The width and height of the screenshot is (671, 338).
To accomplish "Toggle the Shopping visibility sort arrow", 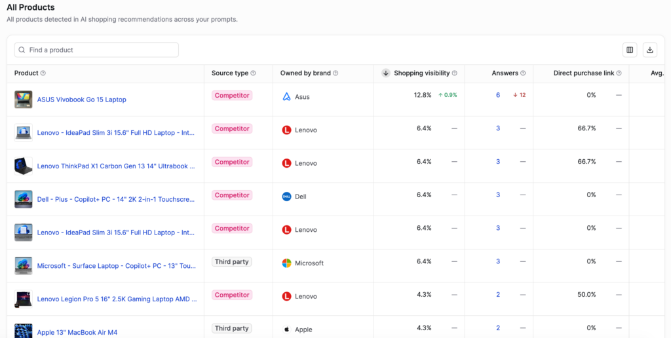I will [386, 73].
